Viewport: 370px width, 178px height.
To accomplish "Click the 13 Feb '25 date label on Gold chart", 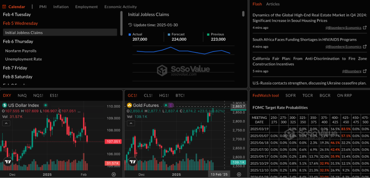I will pyautogui.click(x=218, y=175).
